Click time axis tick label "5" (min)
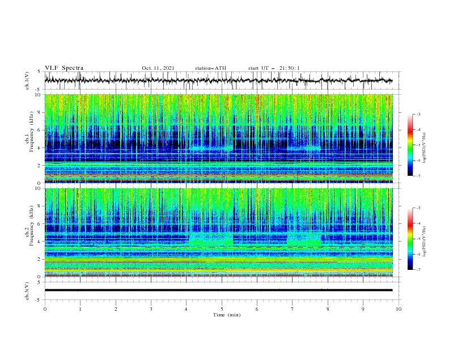The image size is (449, 347). coord(222,309)
